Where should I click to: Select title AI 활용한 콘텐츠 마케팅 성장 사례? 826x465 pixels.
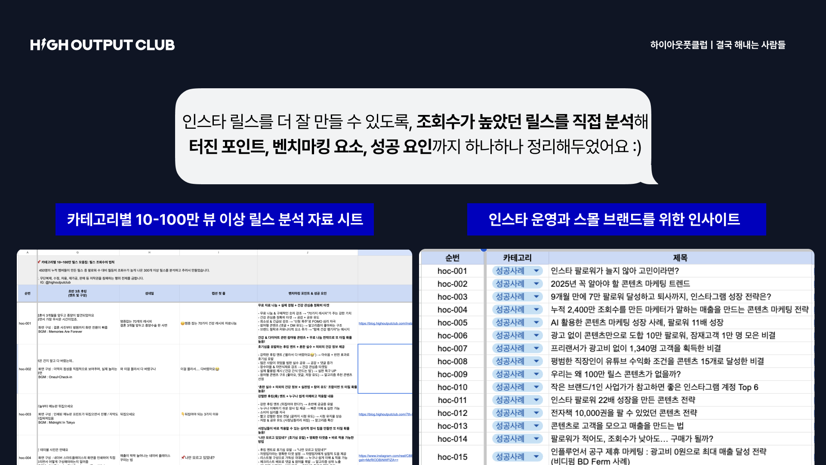637,322
